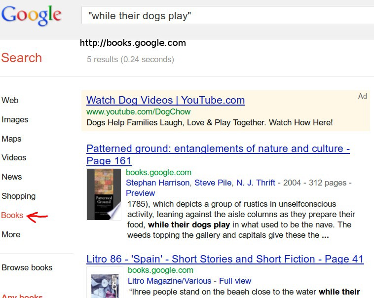The height and width of the screenshot is (298, 374).
Task: Open Patterned ground book result title
Action: [218, 154]
